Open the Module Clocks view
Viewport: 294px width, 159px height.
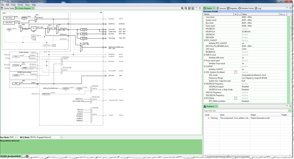246,8
